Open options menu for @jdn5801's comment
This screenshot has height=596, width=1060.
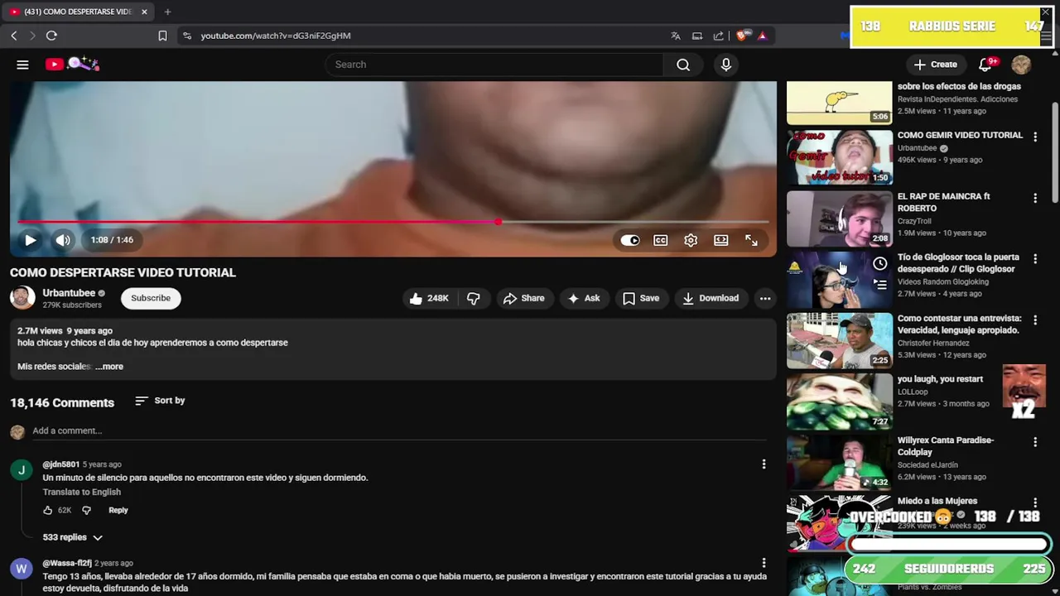click(x=764, y=464)
